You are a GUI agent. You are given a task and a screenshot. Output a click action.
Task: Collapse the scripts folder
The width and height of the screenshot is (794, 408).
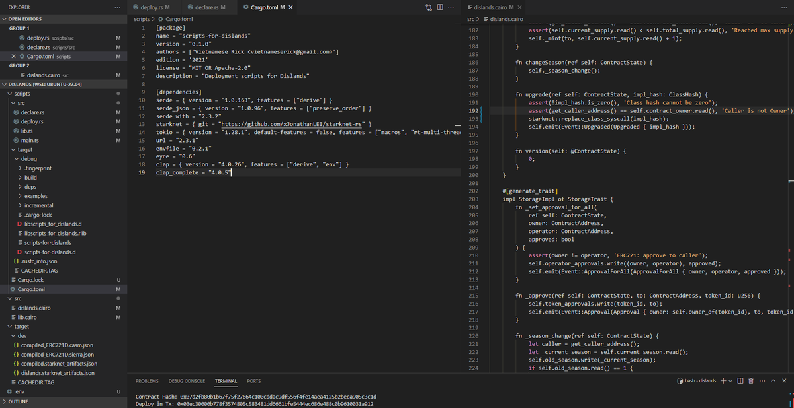coord(64,94)
